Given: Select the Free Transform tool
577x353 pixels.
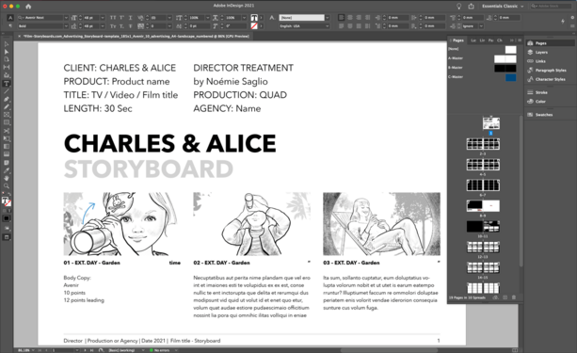Looking at the screenshot, I should point(7,138).
